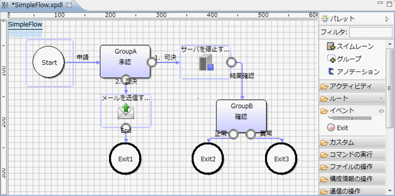The width and height of the screenshot is (395, 196).
Task: Expand the カスタム palette drawer
Action: click(x=352, y=142)
